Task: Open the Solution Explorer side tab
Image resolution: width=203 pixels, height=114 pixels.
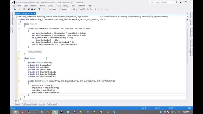Action: 190,18
